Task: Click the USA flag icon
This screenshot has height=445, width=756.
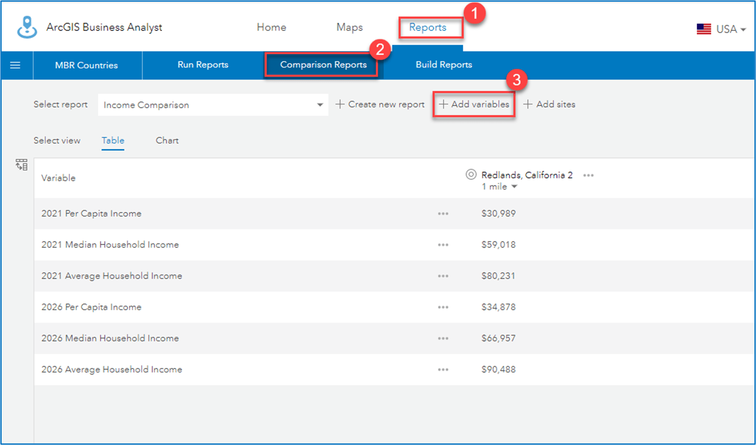Action: coord(703,28)
